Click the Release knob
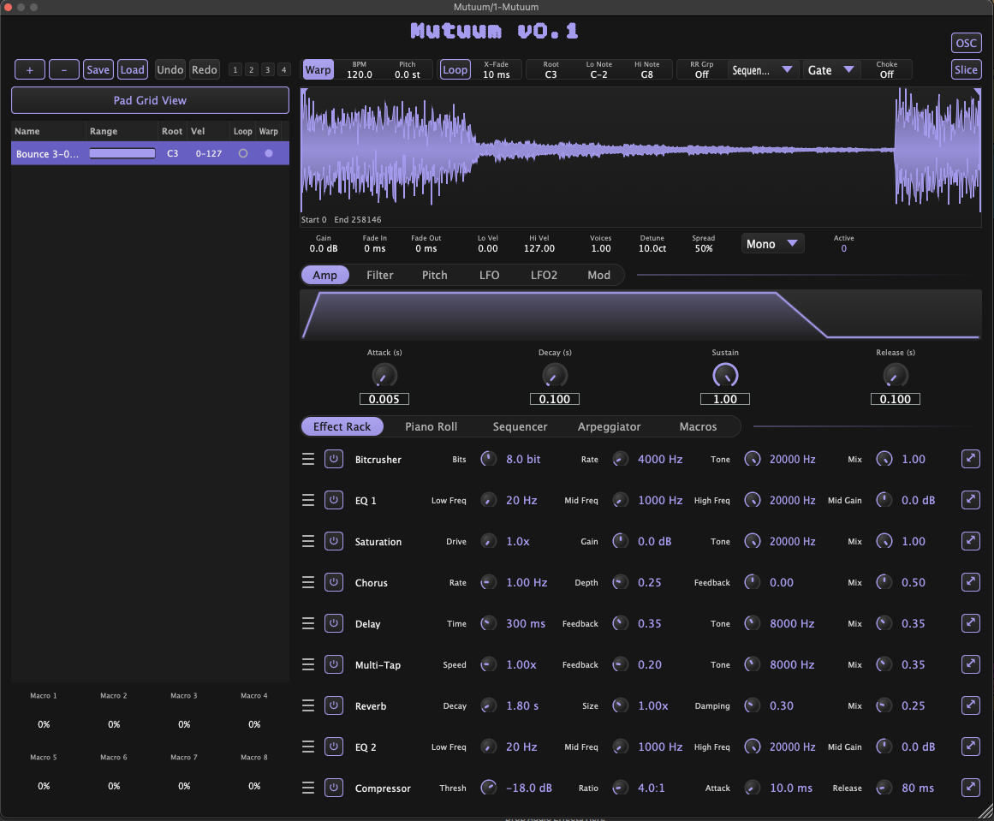The height and width of the screenshot is (821, 994). tap(895, 375)
